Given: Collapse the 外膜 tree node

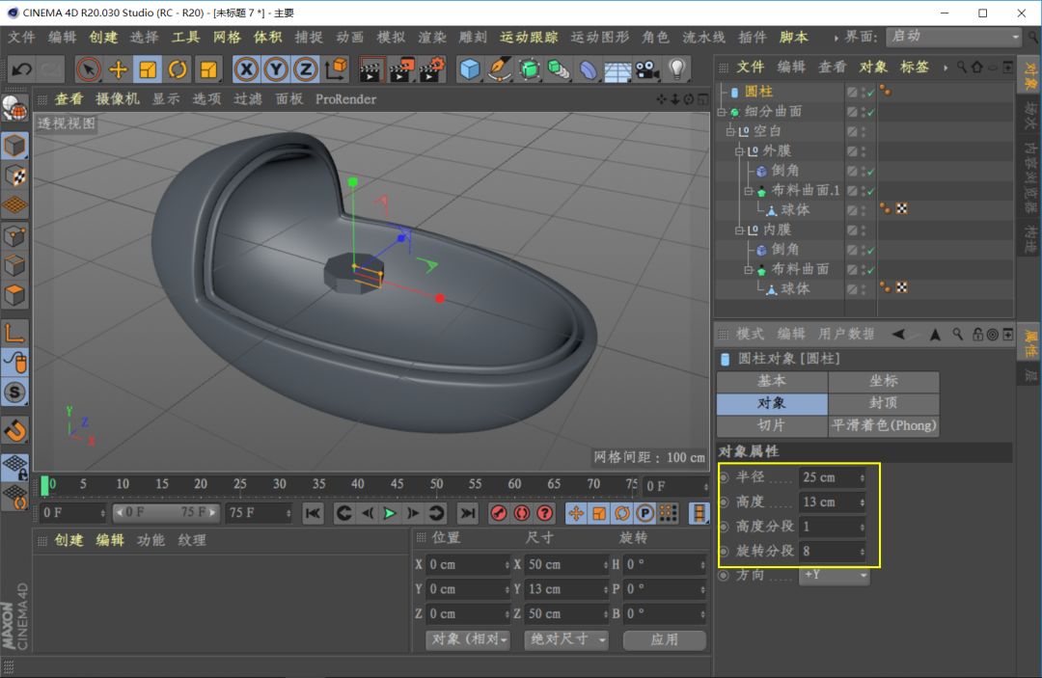Looking at the screenshot, I should 740,151.
